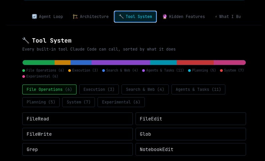The width and height of the screenshot is (265, 161).
Task: Click the red System segment of bar
Action: (195, 63)
